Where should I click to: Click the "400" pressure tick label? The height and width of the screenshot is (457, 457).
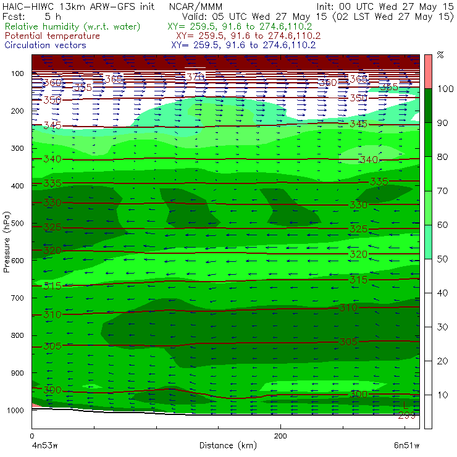(17, 186)
